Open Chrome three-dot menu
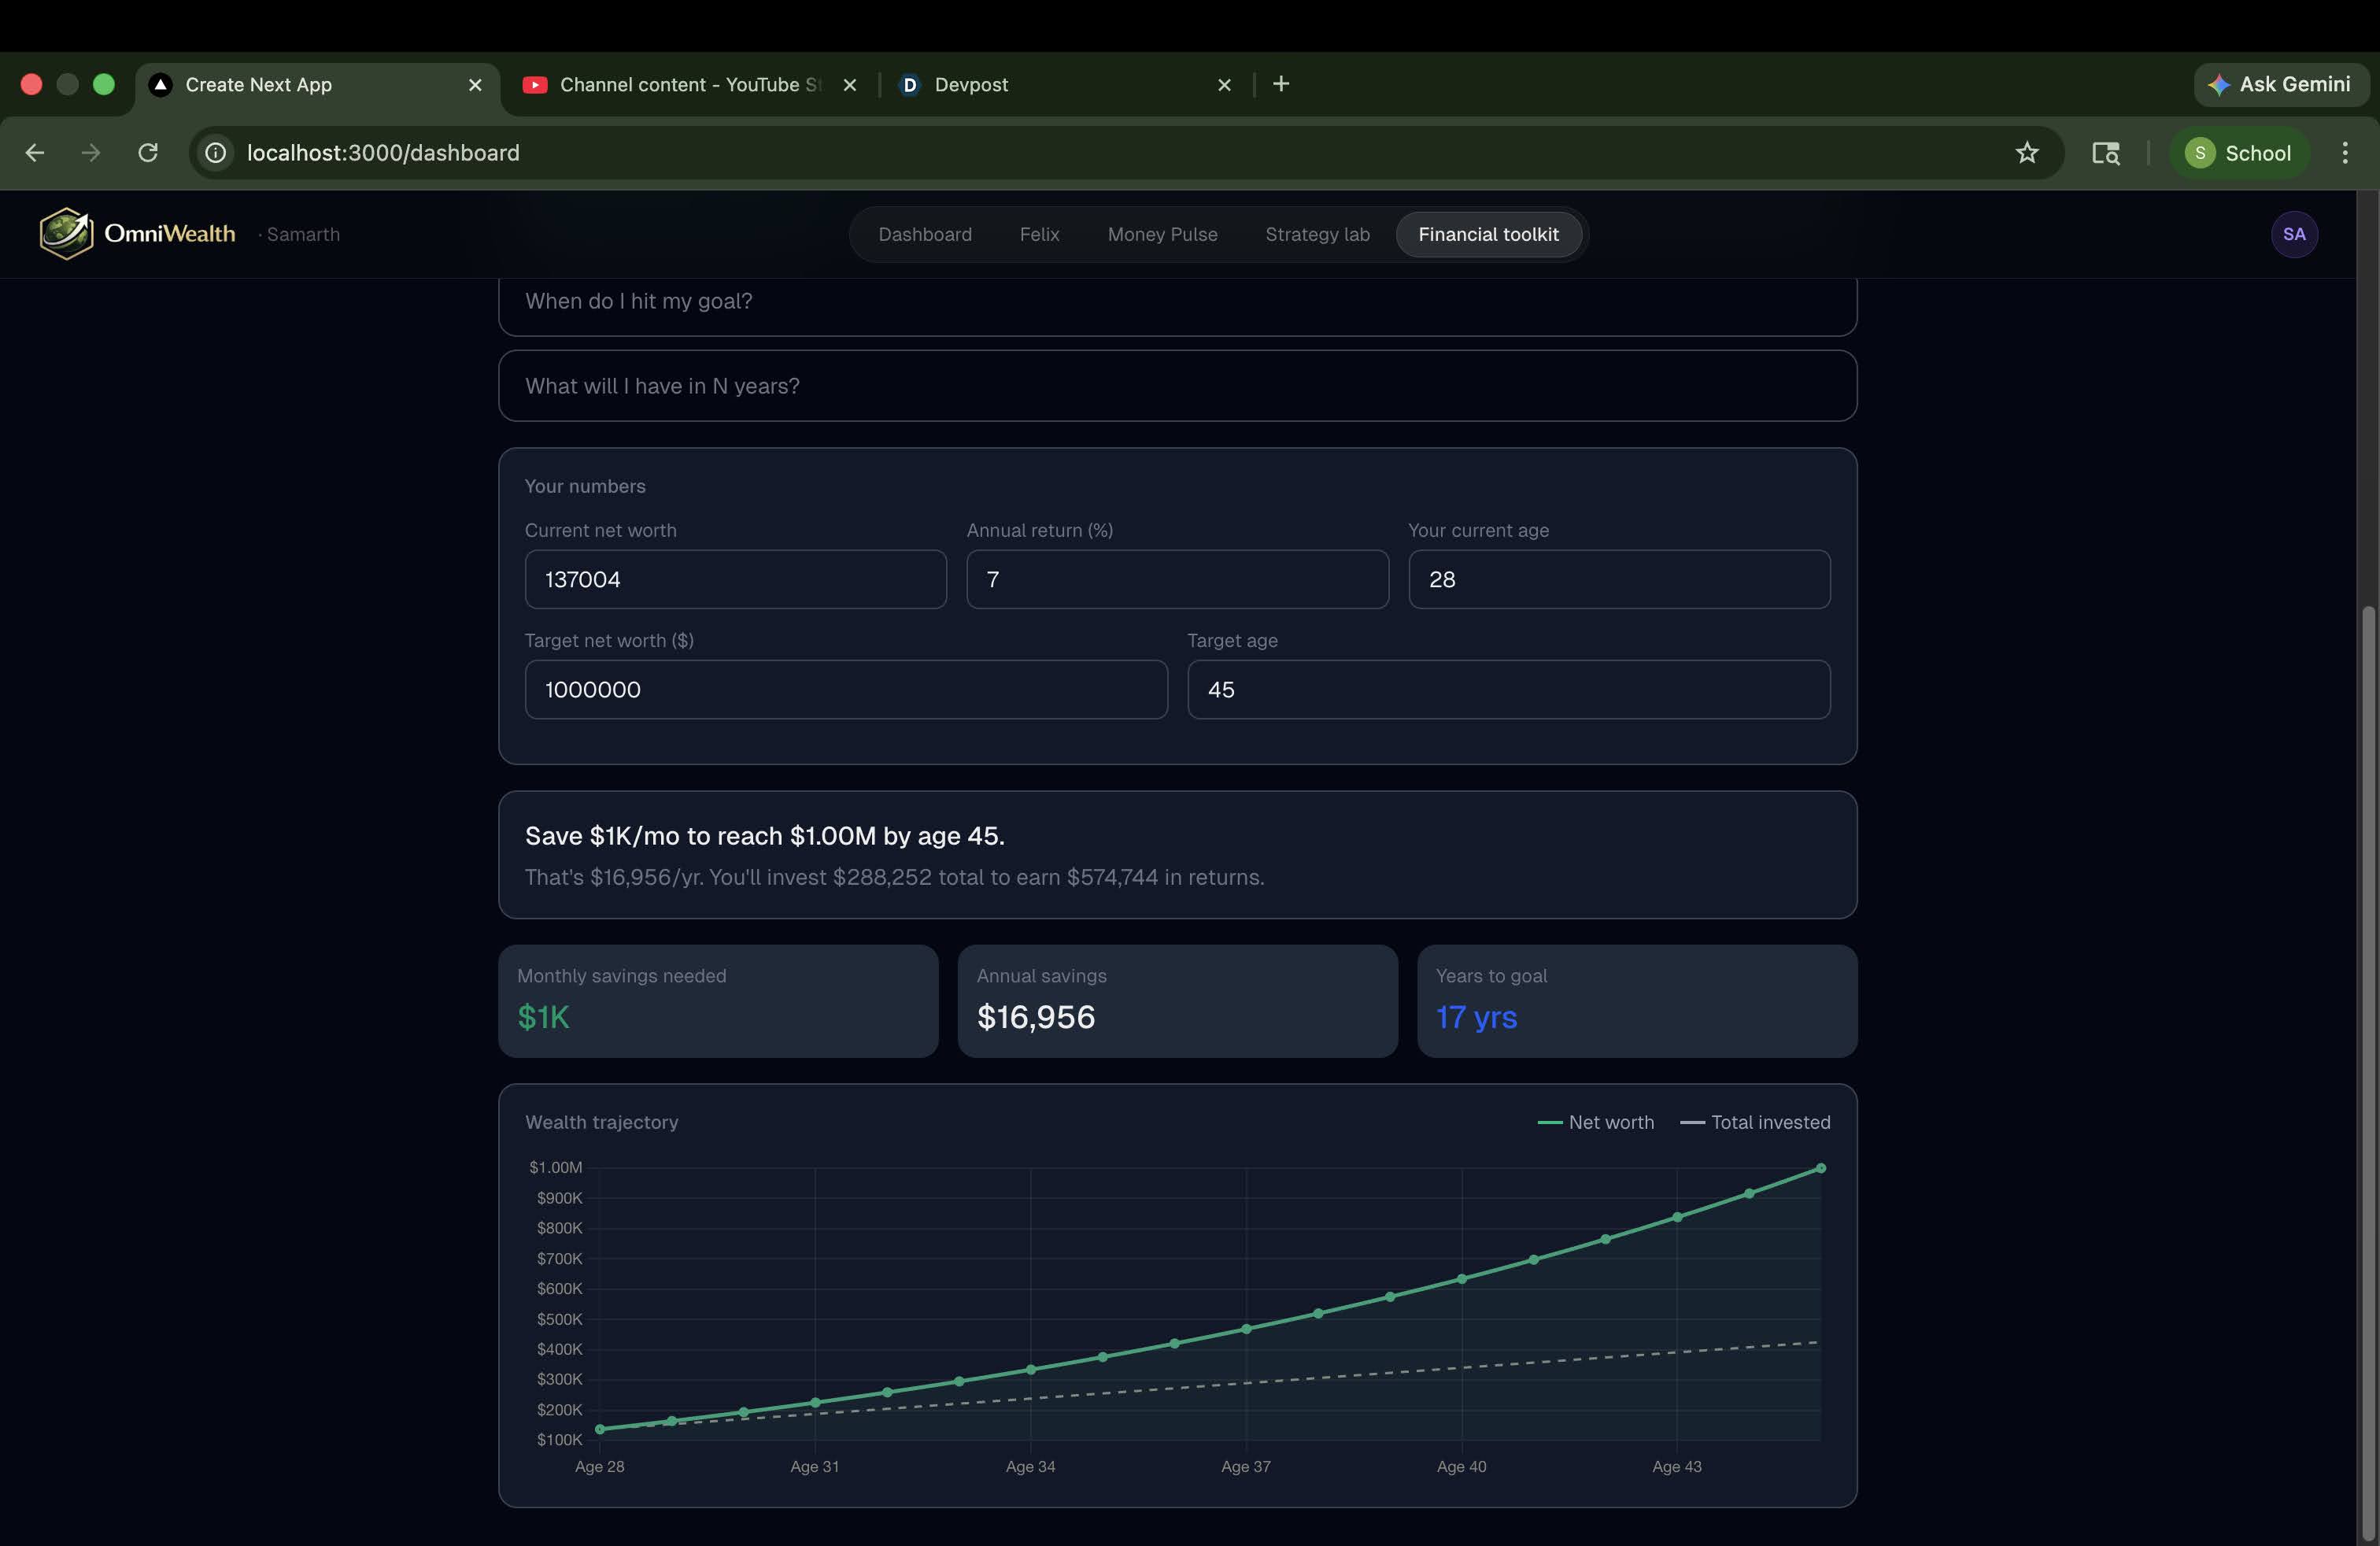This screenshot has width=2380, height=1546. point(2344,153)
